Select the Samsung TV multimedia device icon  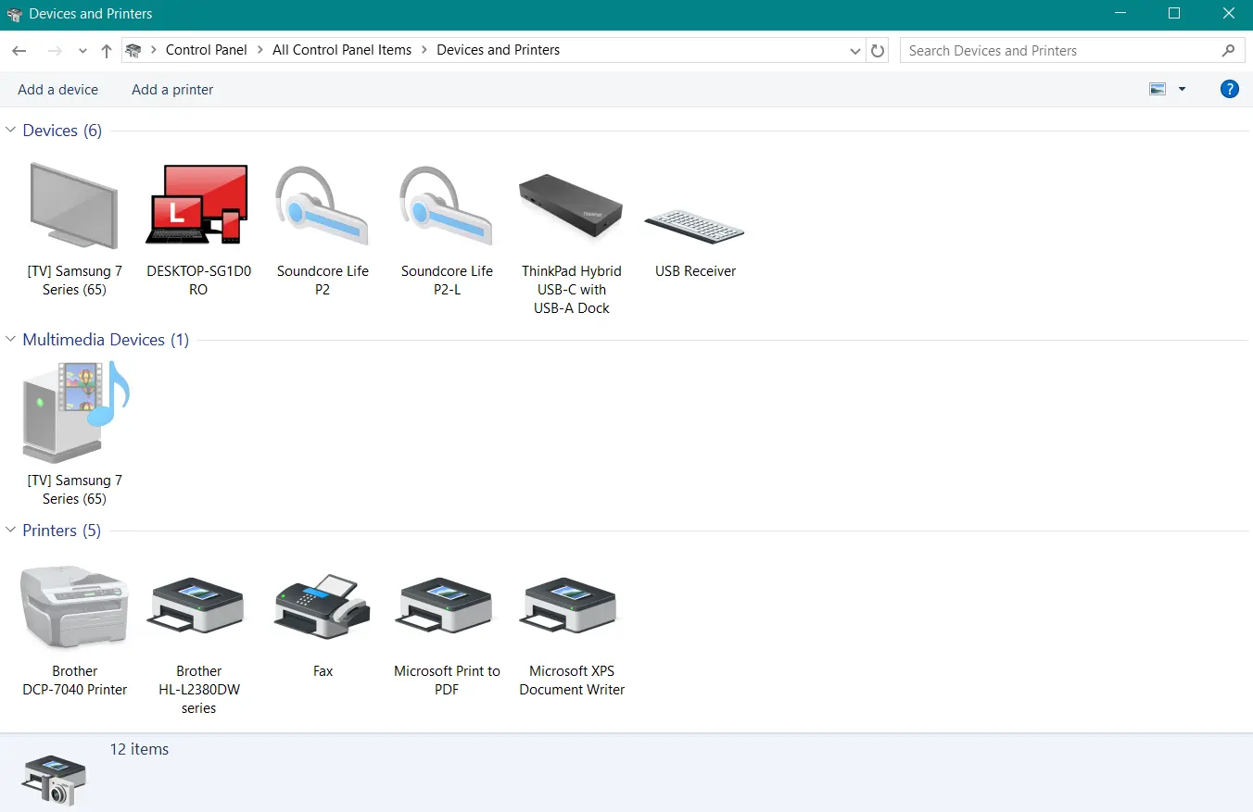click(74, 413)
